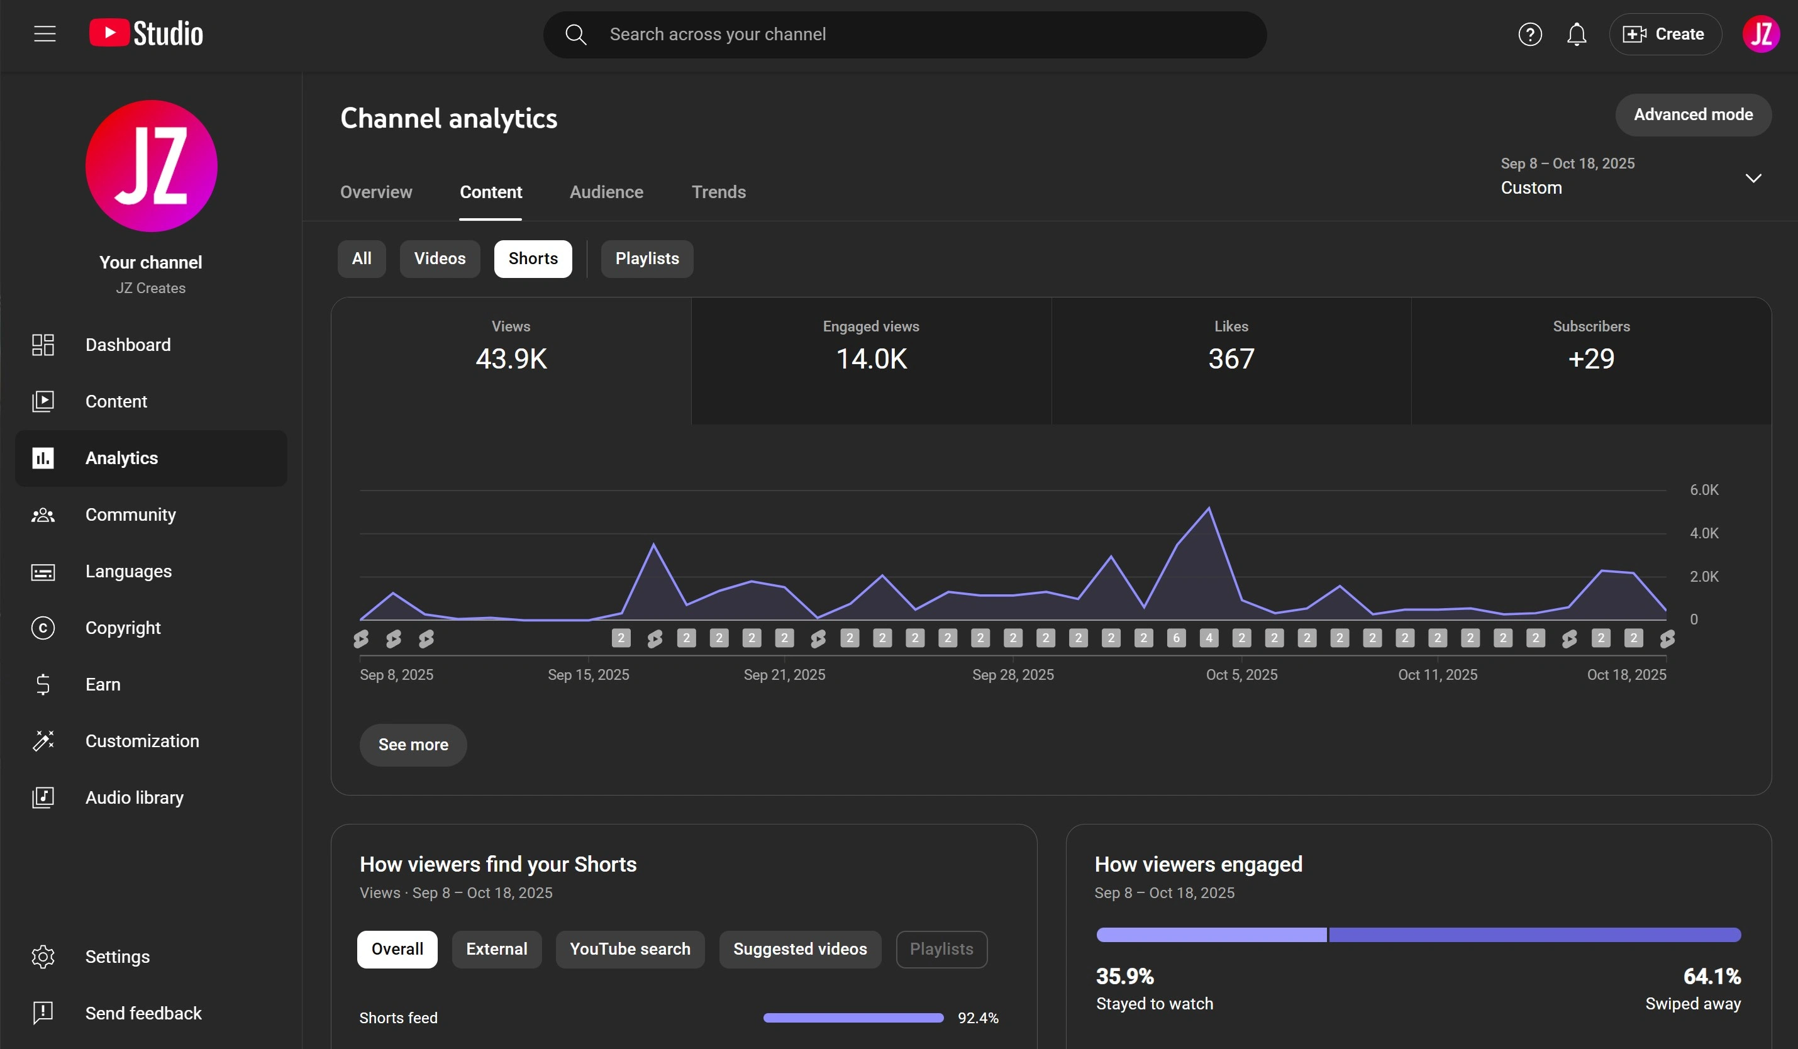Image resolution: width=1798 pixels, height=1049 pixels.
Task: Switch to the Audience tab
Action: pyautogui.click(x=606, y=192)
